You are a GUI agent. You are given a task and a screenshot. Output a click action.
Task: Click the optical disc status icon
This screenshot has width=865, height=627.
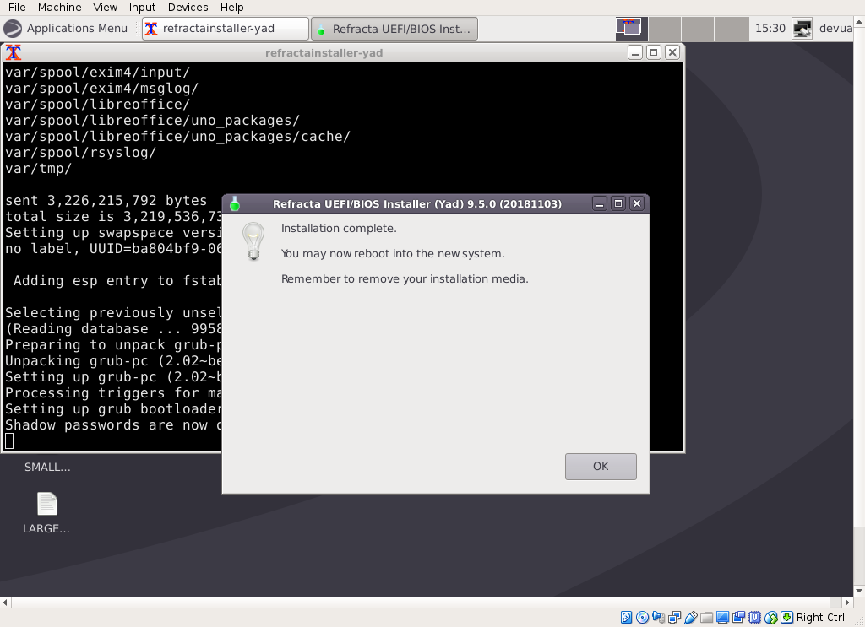(x=642, y=618)
